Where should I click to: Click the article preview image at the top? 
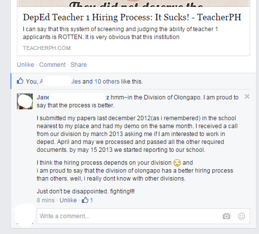click(133, 3)
